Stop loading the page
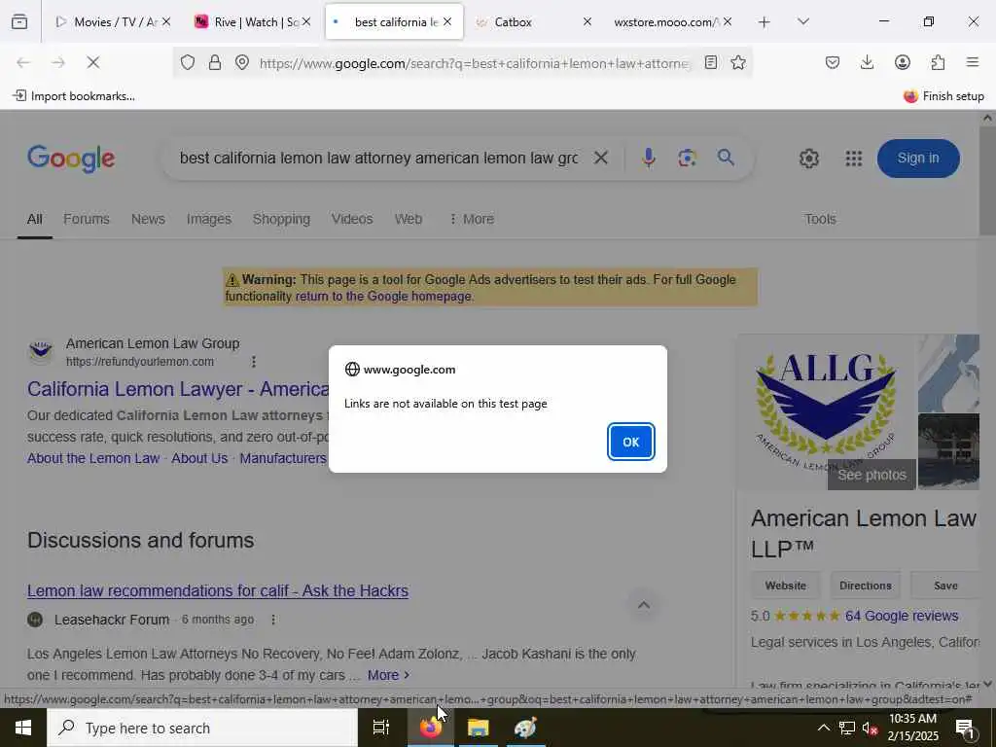This screenshot has height=747, width=996. [x=92, y=62]
